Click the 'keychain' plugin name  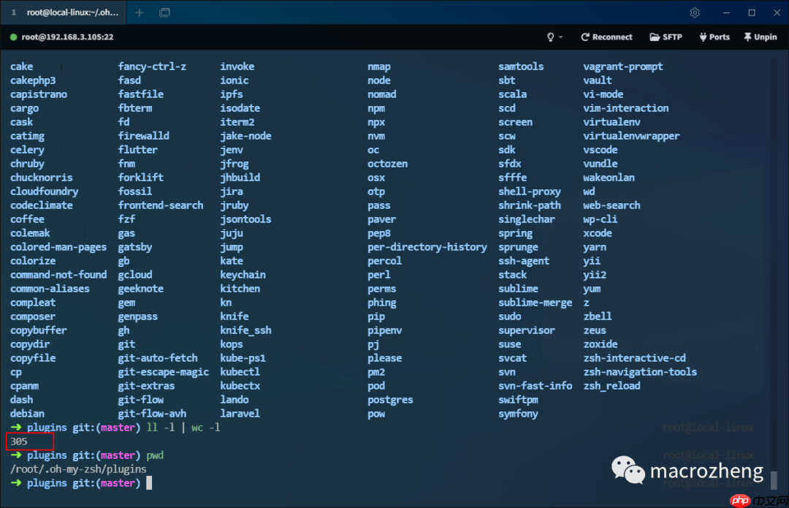(243, 275)
